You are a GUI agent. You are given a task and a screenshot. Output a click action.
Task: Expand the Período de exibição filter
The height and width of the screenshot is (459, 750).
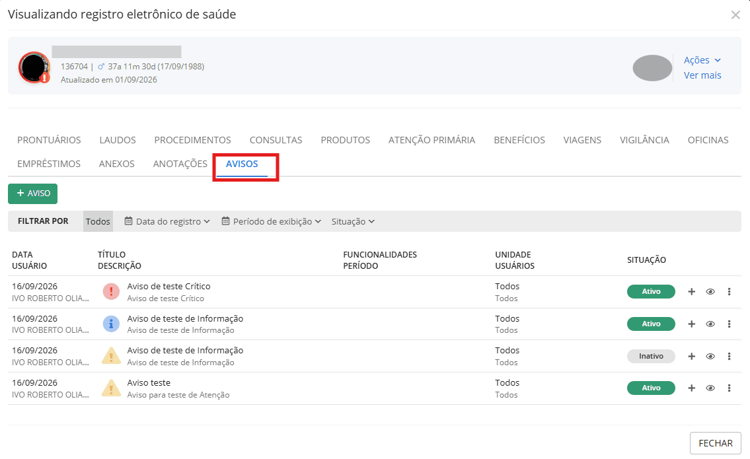(271, 221)
